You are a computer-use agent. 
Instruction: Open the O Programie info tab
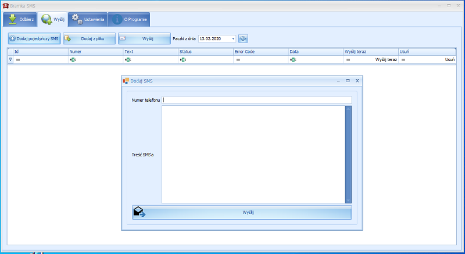[x=129, y=19]
